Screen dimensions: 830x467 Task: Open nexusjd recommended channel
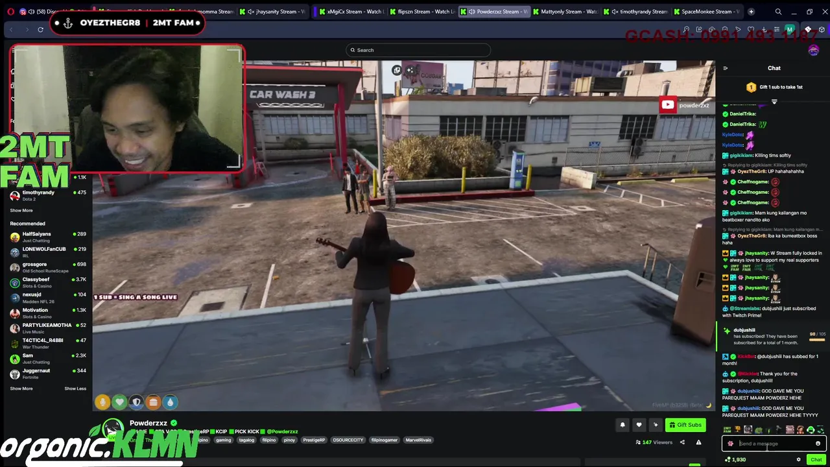[48, 297]
